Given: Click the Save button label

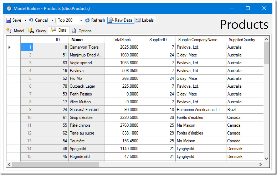Looking at the screenshot, I should [x=17, y=20].
